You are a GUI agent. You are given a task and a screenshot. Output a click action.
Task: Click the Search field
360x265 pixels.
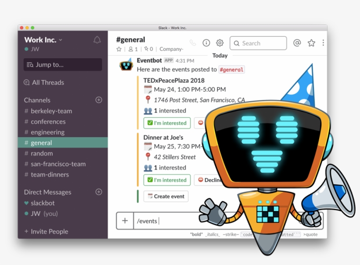[258, 43]
